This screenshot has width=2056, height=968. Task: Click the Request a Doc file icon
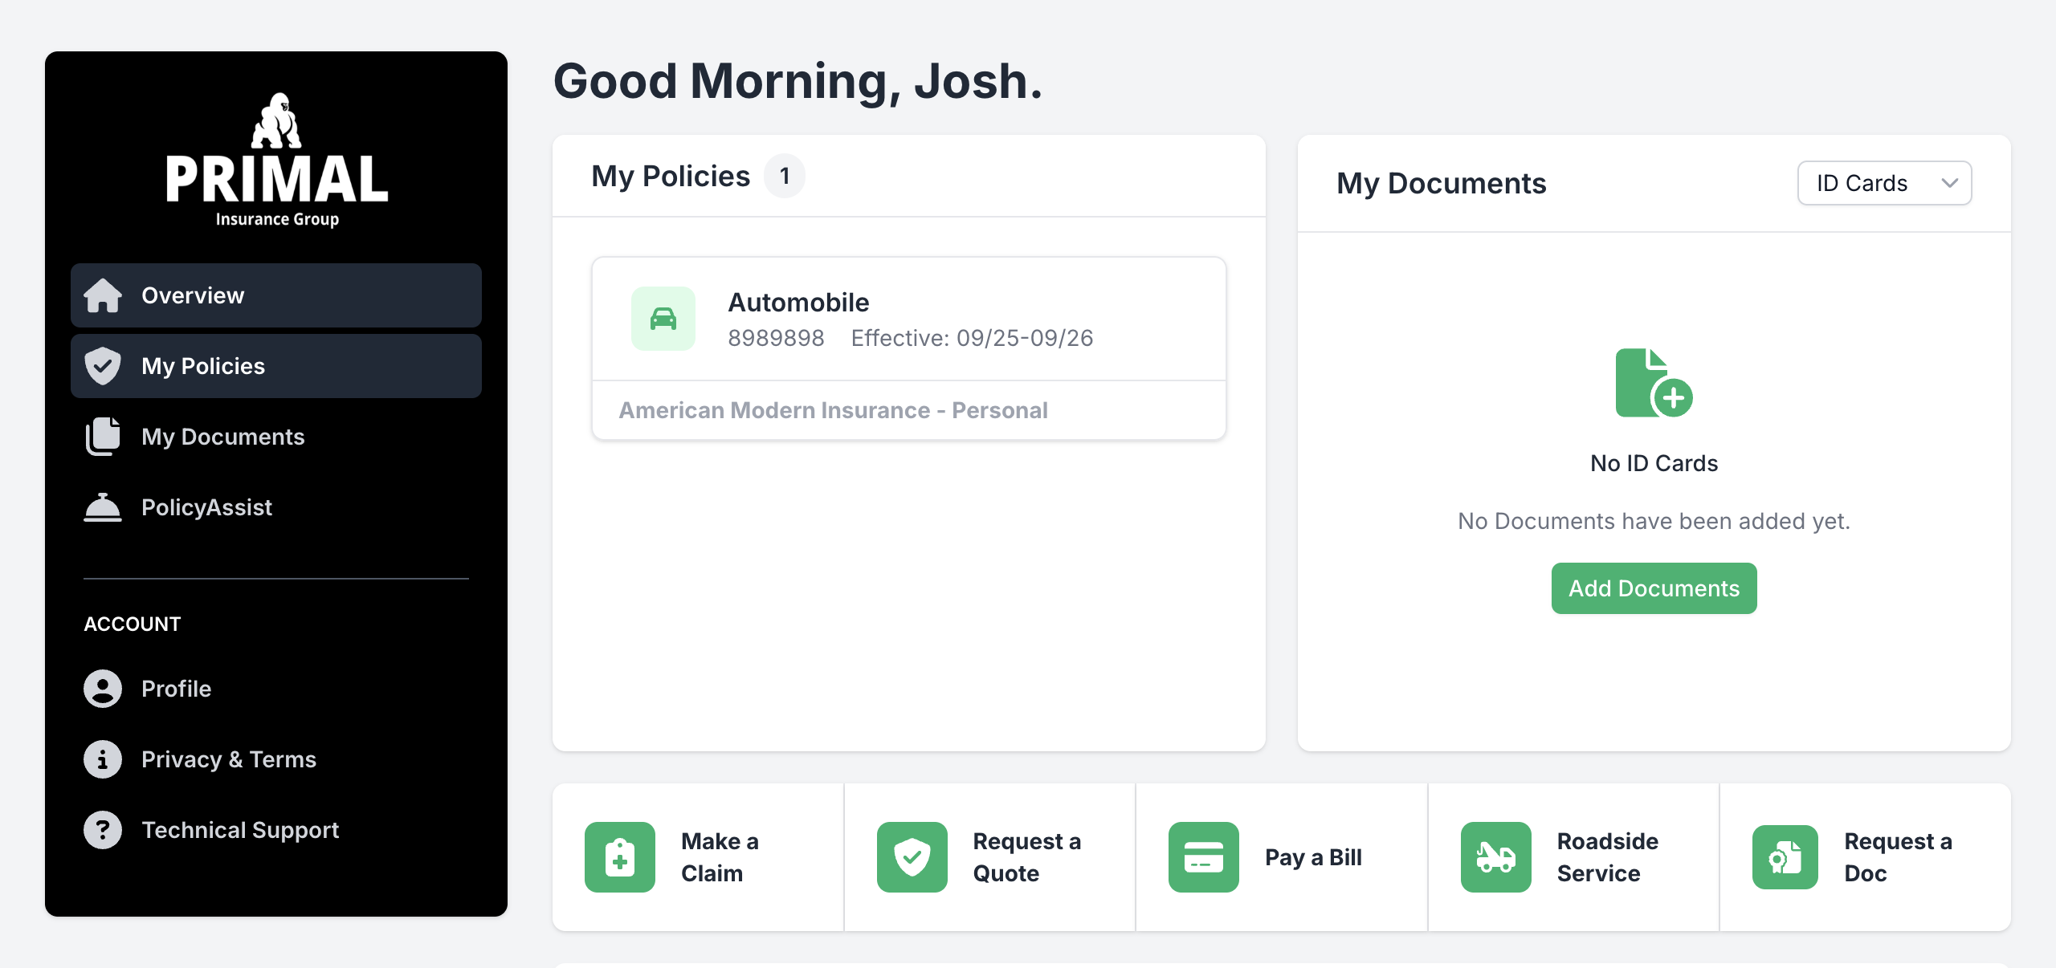click(1785, 856)
